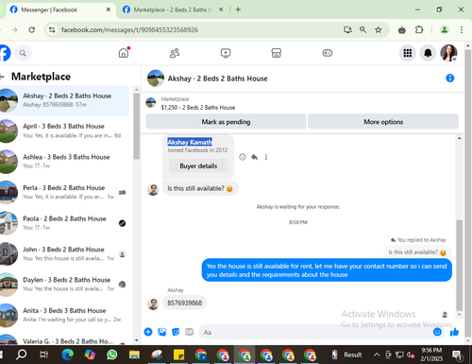Open the notifications bell
This screenshot has width=472, height=364.
coord(428,53)
